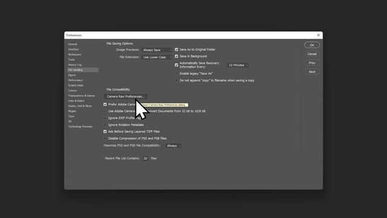Open the File Extension dropdown

pyautogui.click(x=157, y=57)
